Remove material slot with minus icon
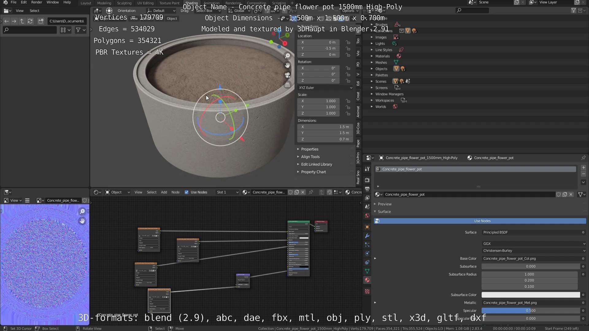 point(583,174)
